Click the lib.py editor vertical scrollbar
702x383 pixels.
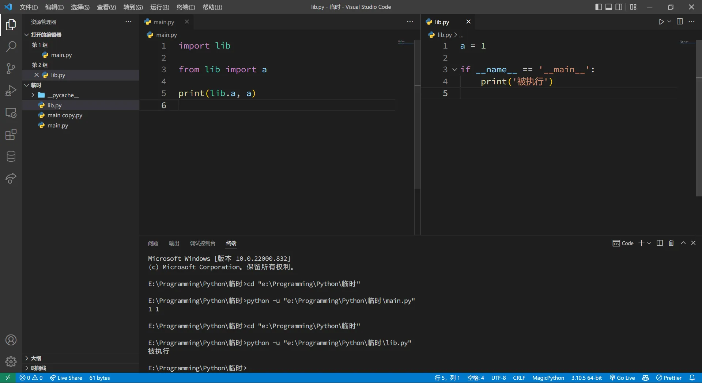point(699,117)
